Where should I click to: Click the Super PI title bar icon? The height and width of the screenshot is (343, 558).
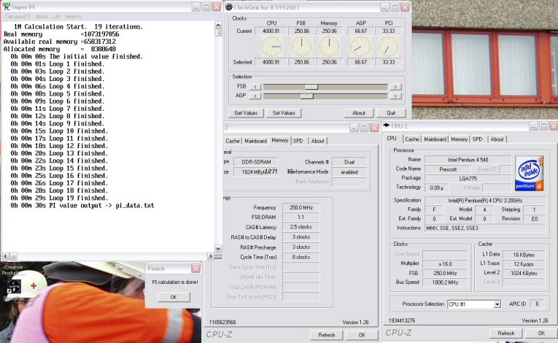coord(7,7)
